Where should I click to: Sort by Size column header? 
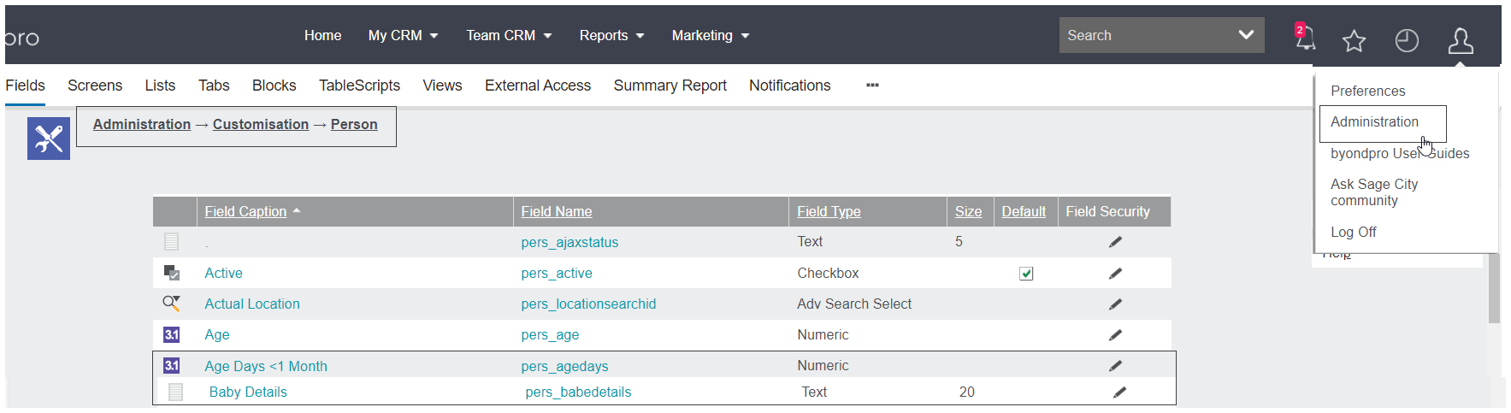point(968,212)
